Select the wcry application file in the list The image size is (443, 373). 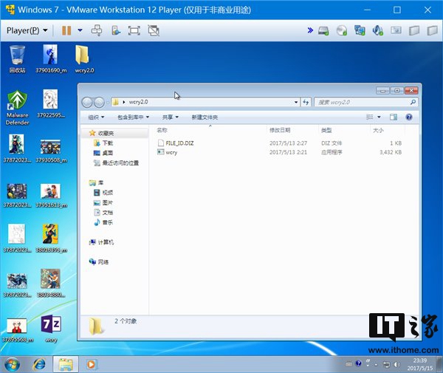click(x=171, y=152)
